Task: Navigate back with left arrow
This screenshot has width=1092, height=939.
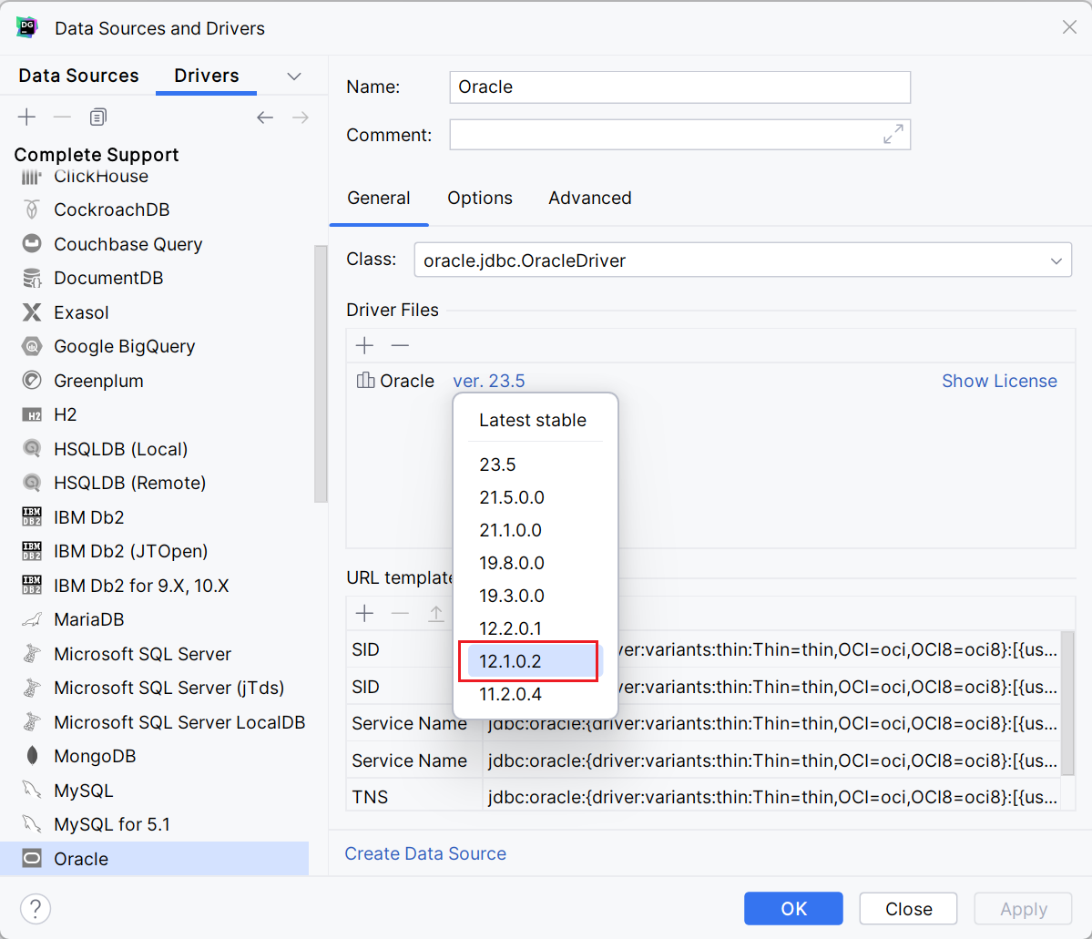Action: tap(265, 117)
